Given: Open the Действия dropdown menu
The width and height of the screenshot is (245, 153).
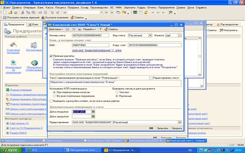Looking at the screenshot, I should (55, 29).
